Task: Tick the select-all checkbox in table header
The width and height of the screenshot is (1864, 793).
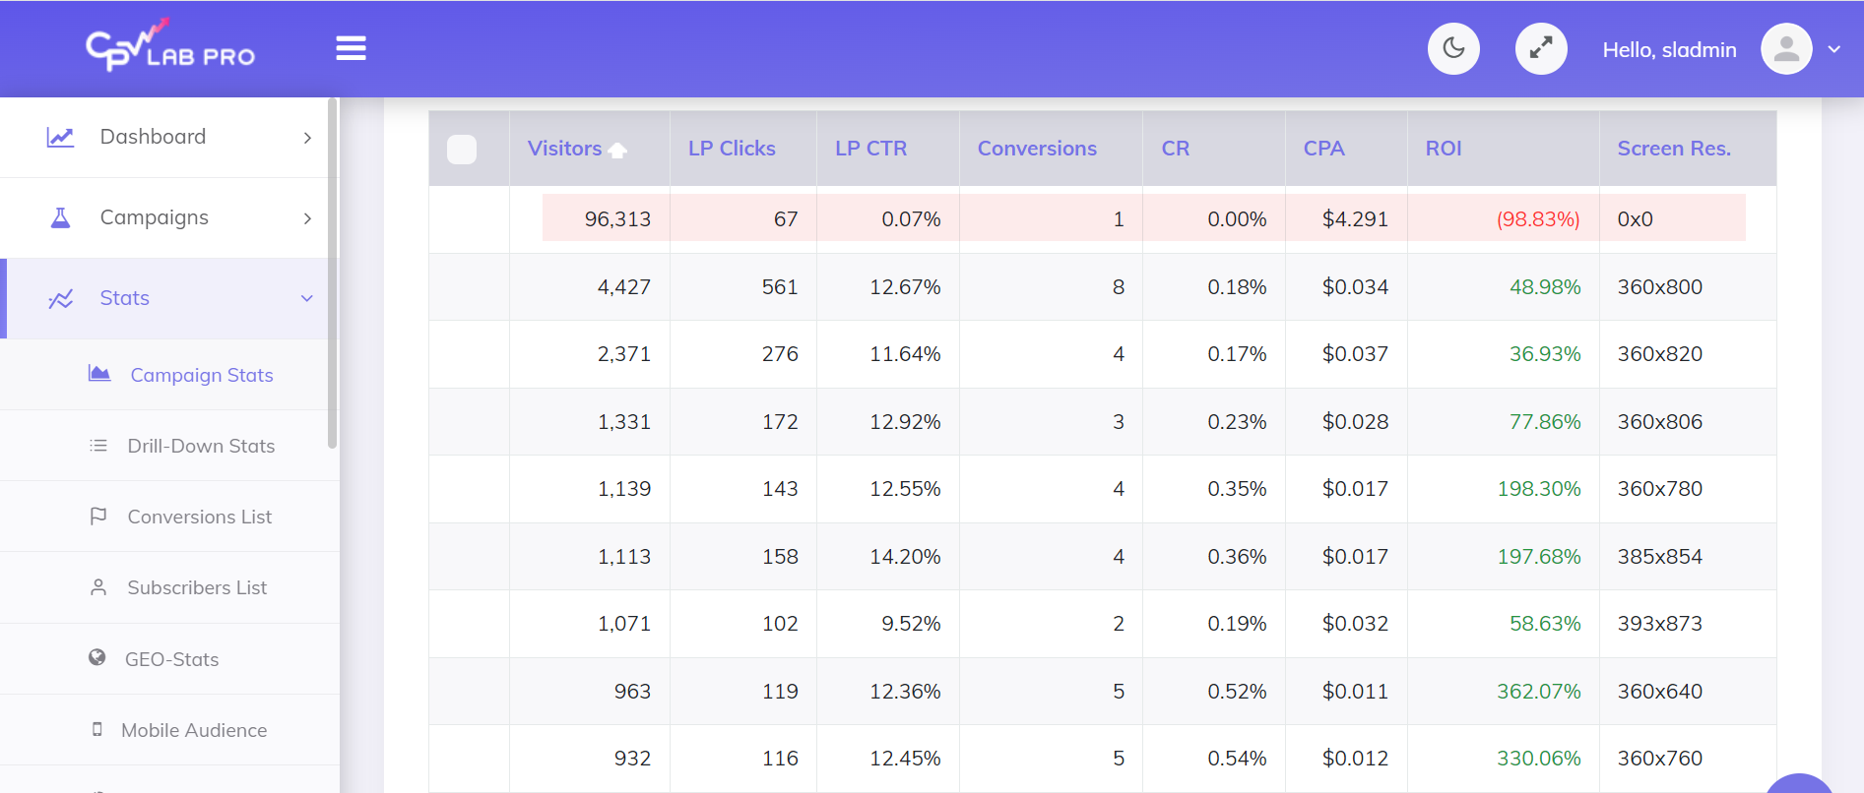Action: tap(462, 149)
